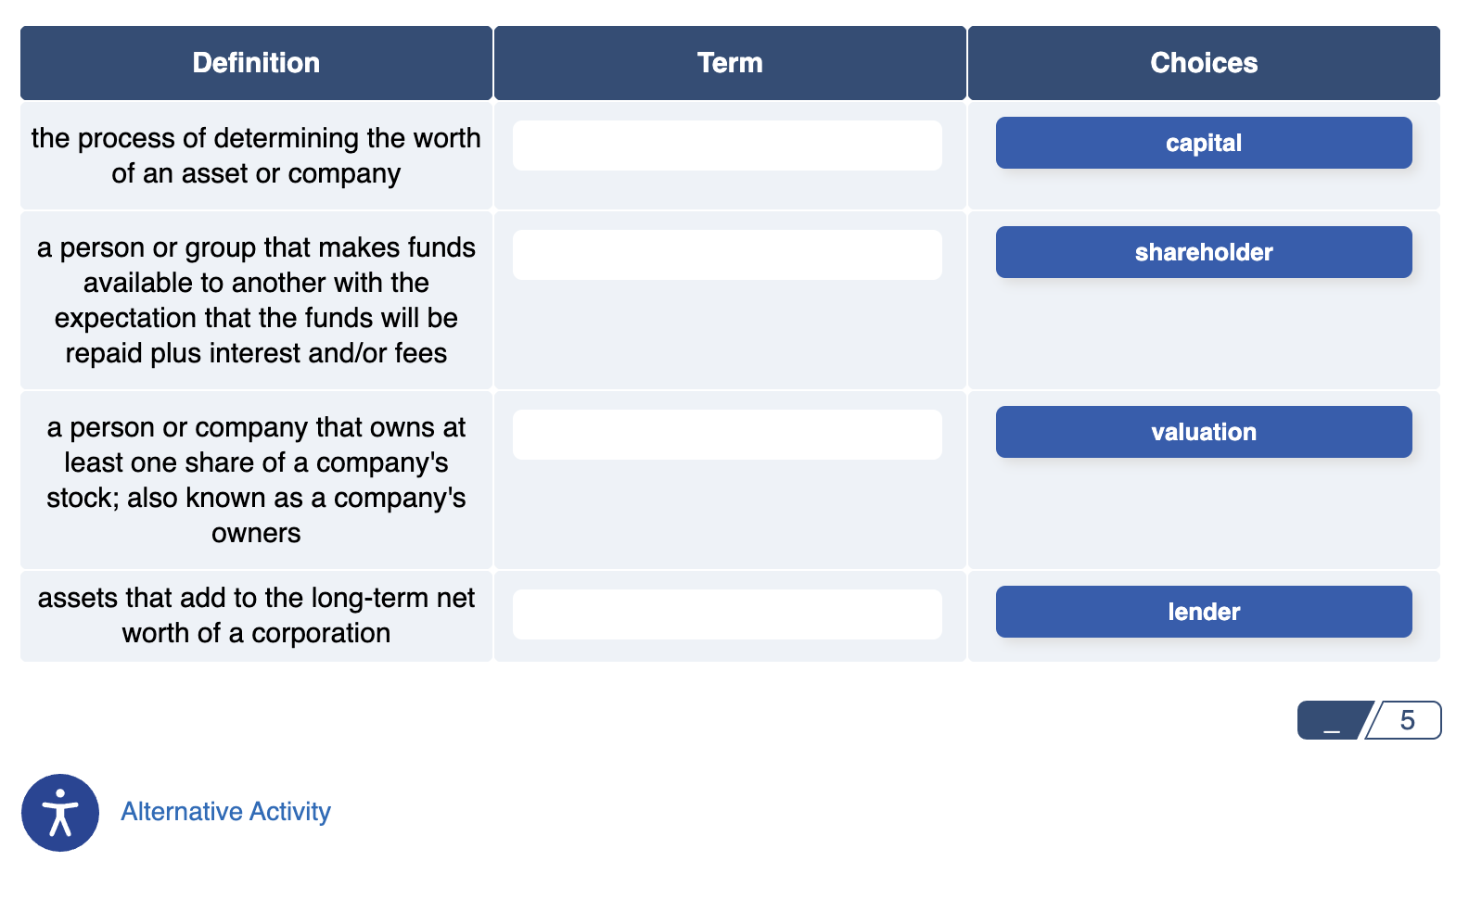
Task: Click the definition about making funds available
Action: 256,300
